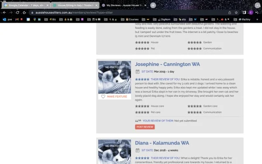
Task: Click calendar icon beside Mar 2019 sit date
Action: [x=138, y=72]
